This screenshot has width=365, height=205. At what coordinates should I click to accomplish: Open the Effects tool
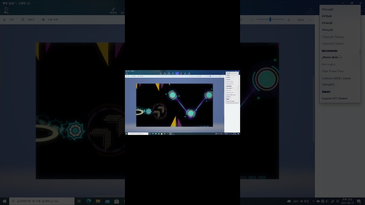click(181, 73)
